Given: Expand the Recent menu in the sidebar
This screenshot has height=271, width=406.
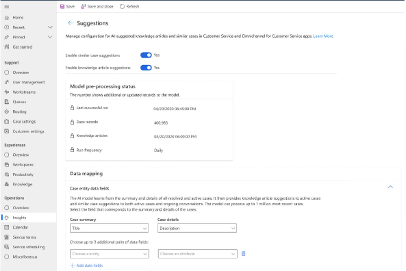Looking at the screenshot, I should (50, 27).
